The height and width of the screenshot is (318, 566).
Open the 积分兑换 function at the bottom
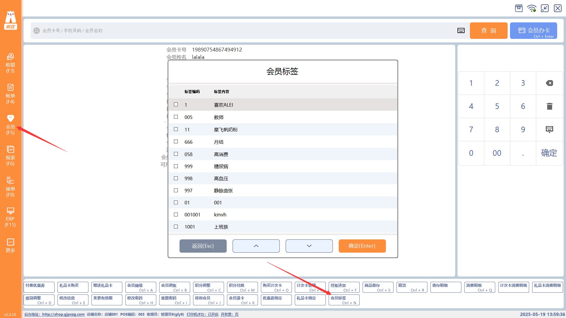(242, 287)
